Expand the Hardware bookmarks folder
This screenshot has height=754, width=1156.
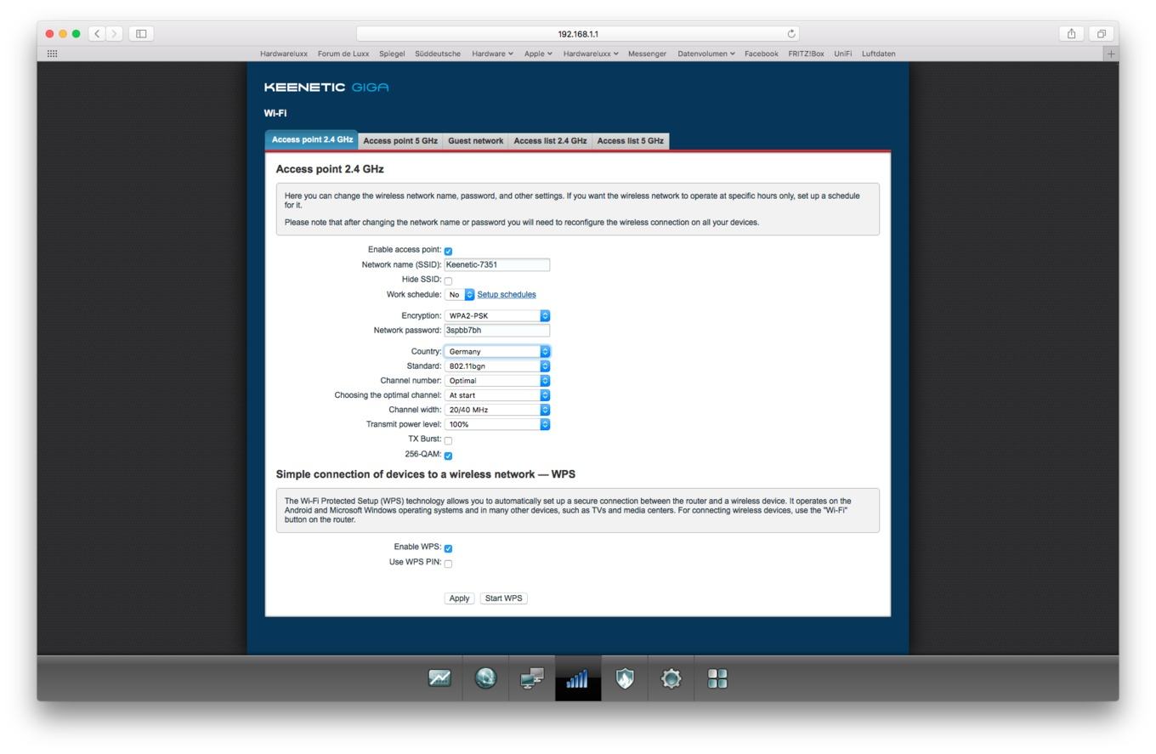pyautogui.click(x=492, y=54)
